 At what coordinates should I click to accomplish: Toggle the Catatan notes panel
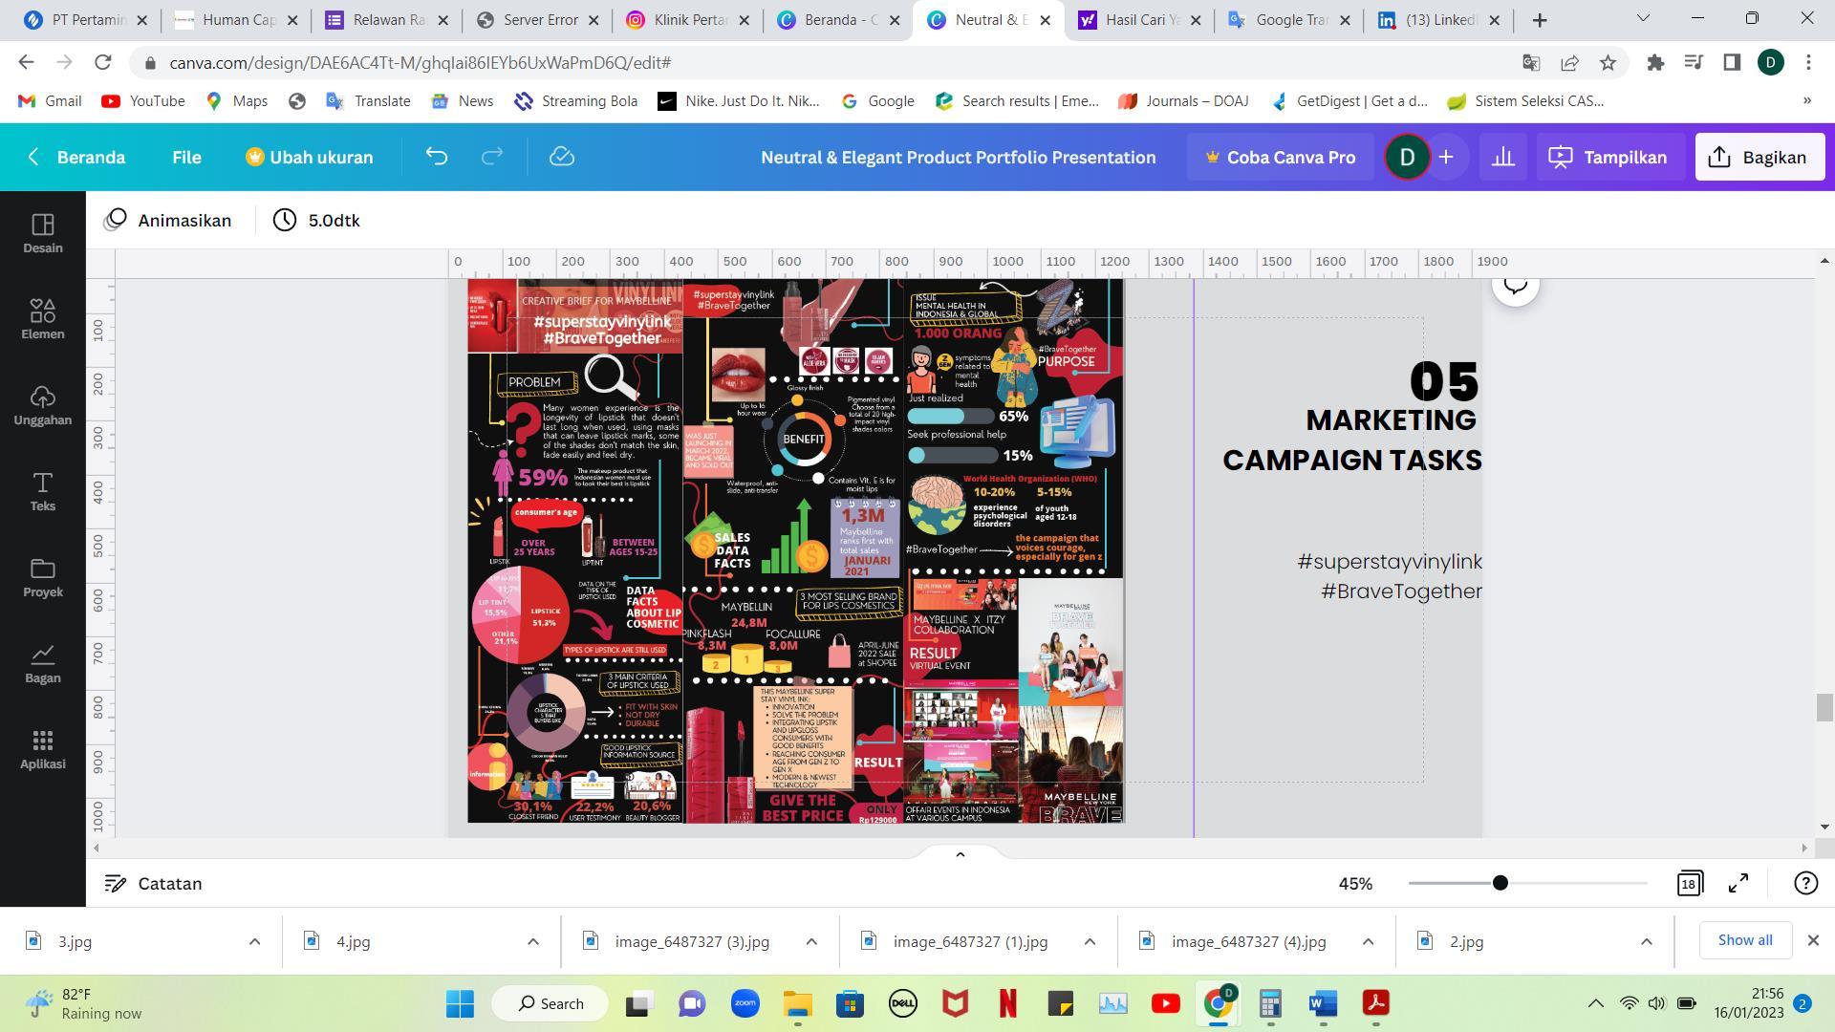(x=153, y=883)
